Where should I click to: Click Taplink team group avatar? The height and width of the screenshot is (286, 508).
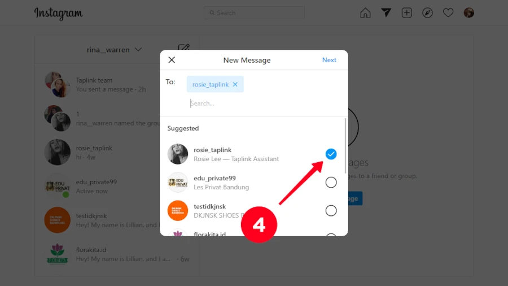(58, 85)
